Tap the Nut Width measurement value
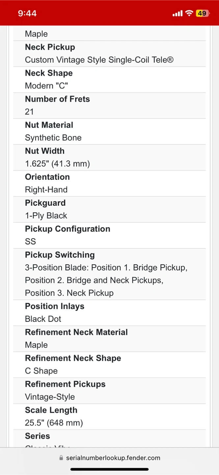 57,164
